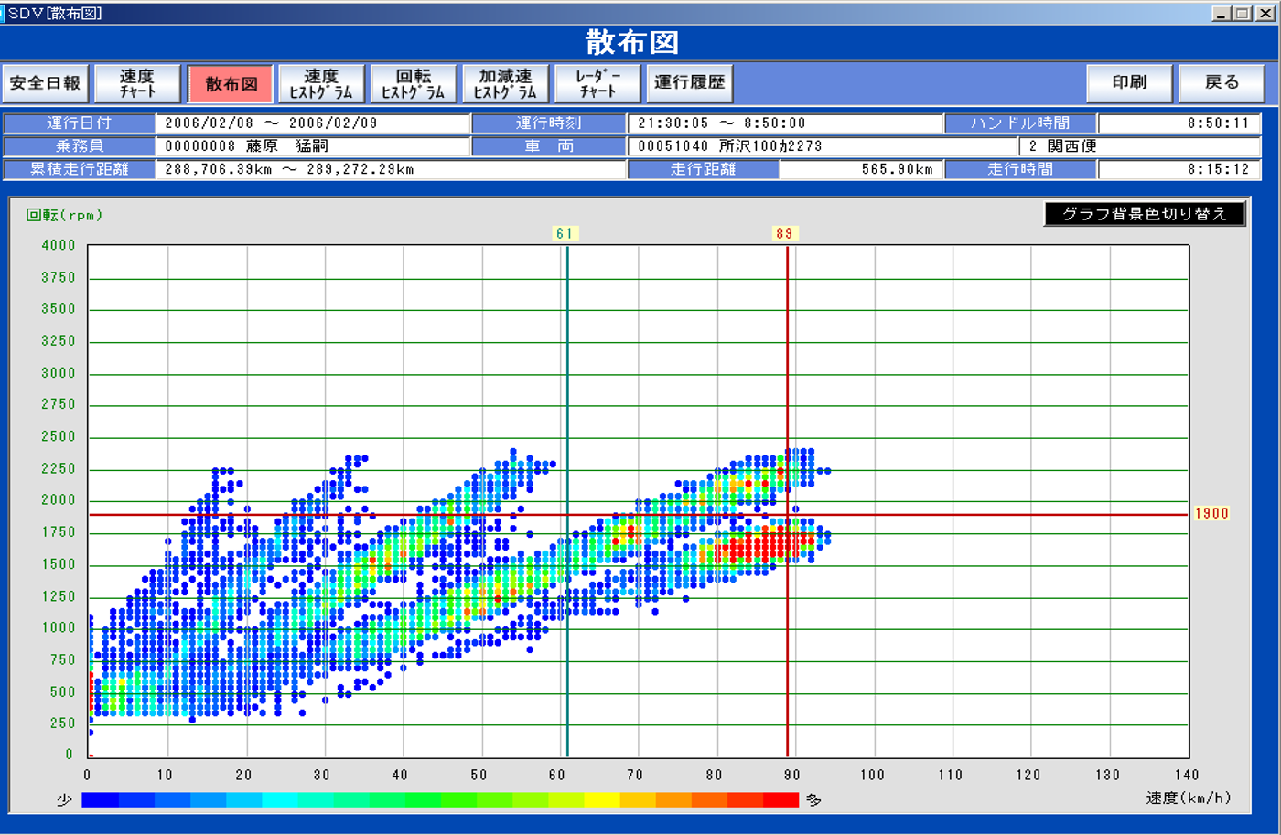This screenshot has height=835, width=1281.
Task: Click the blue end of the density color scale
Action: (100, 800)
